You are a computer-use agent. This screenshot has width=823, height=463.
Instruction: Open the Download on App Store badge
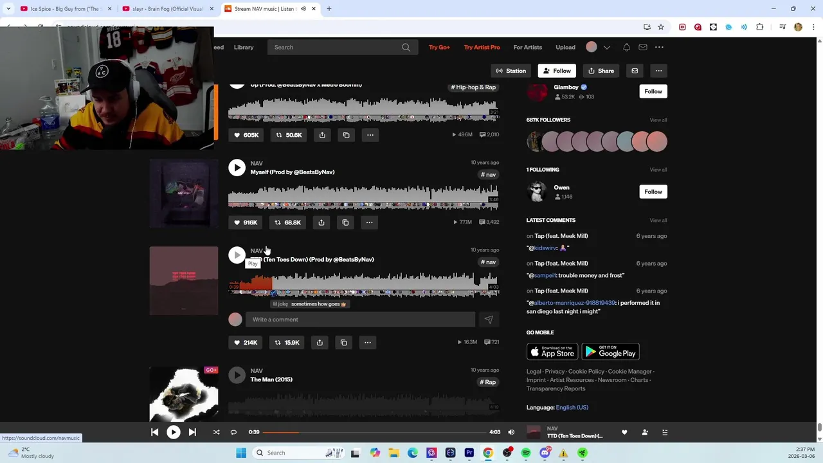click(552, 352)
